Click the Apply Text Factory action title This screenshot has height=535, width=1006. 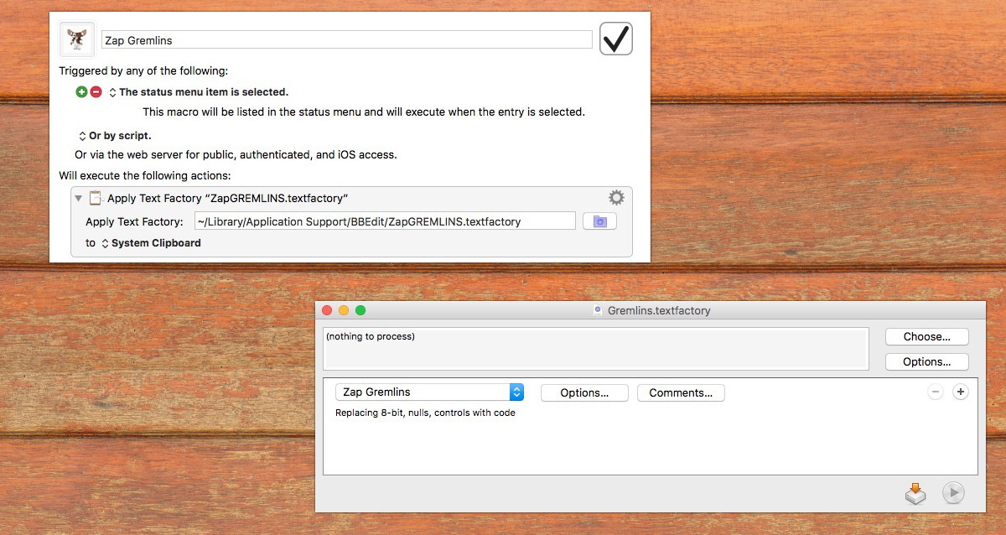coord(228,199)
